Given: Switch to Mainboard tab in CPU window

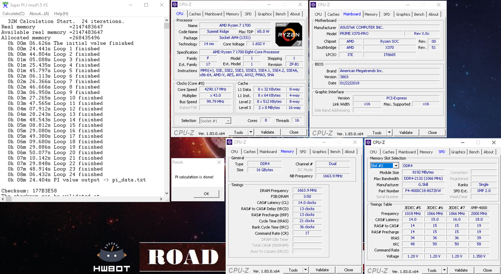Looking at the screenshot, I should pyautogui.click(x=213, y=14).
